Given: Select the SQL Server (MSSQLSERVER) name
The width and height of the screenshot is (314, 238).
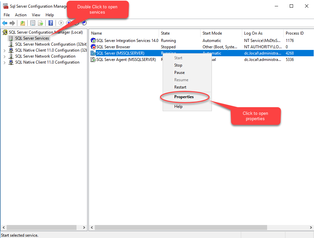Looking at the screenshot, I should (120, 53).
